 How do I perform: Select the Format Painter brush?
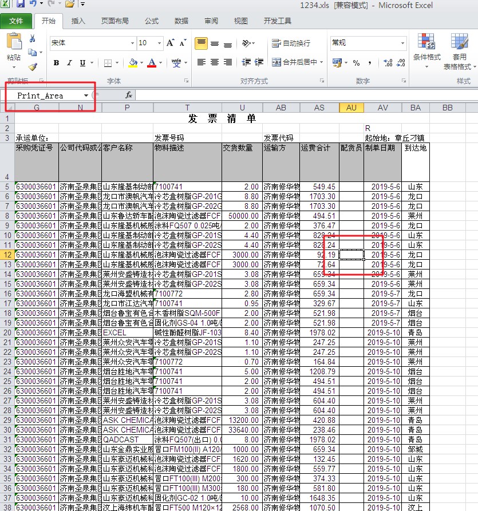(33, 66)
